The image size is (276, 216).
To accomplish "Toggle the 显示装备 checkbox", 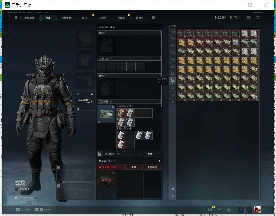I will pyautogui.click(x=16, y=189).
